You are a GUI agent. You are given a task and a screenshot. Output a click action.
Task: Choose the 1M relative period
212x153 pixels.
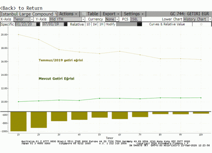pyautogui.click(x=101, y=24)
